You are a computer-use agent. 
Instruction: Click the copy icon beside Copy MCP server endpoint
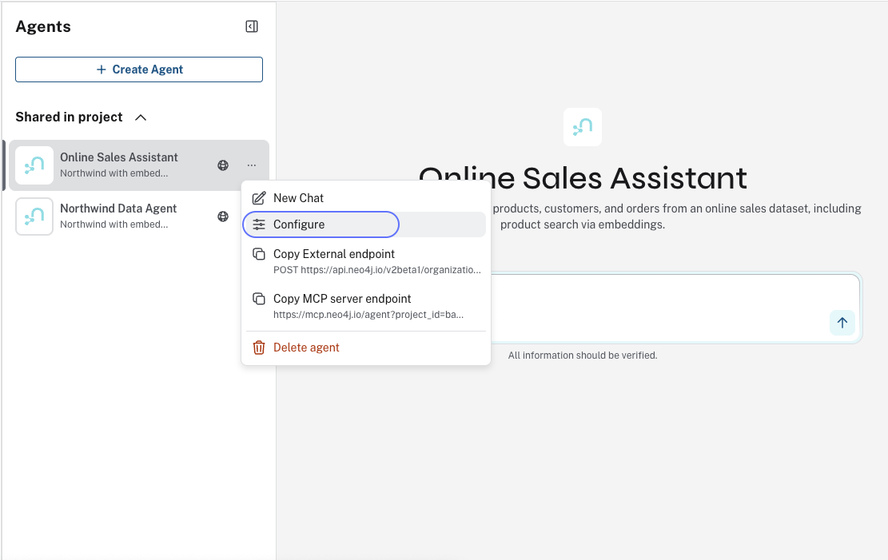258,298
